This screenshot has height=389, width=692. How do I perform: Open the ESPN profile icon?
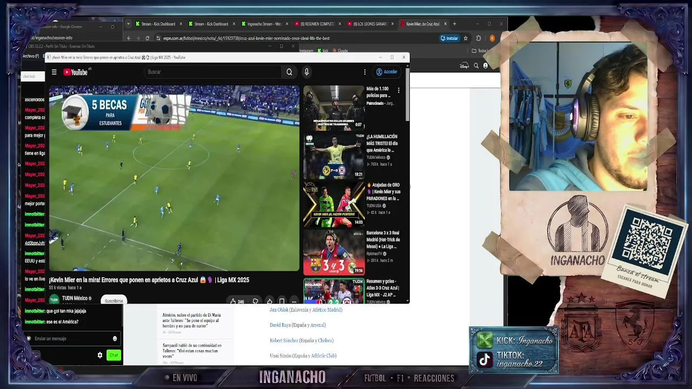[x=485, y=66]
